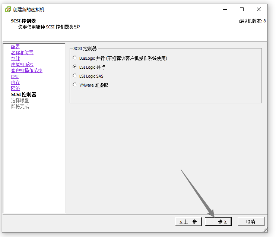
Task: Maximize the 创建新的虚拟机 window
Action: [242, 9]
